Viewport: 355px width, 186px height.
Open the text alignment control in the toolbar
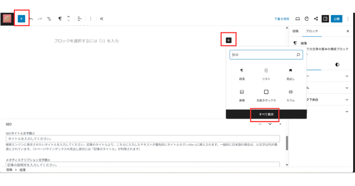(x=79, y=19)
